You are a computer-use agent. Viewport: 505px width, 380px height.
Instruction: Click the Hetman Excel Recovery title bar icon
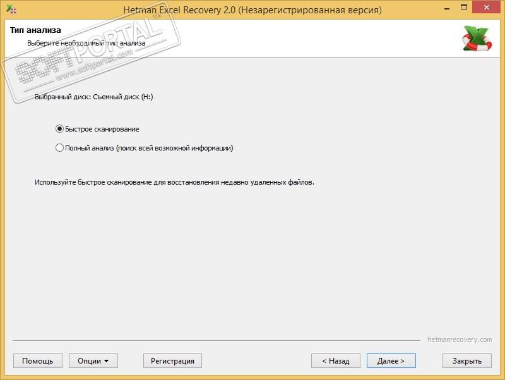[x=11, y=9]
